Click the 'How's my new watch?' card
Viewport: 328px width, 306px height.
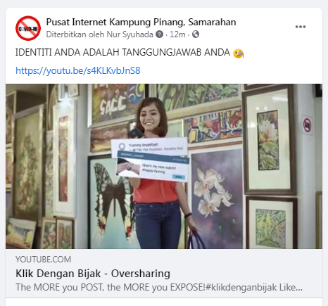click(153, 167)
